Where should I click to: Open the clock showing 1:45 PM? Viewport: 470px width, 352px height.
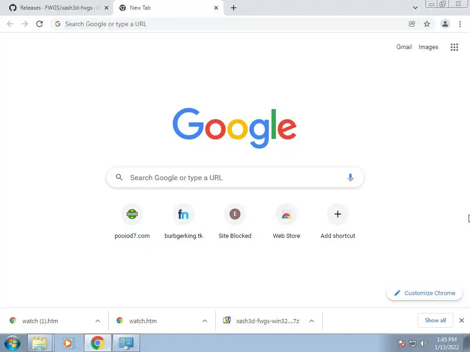pos(447,343)
